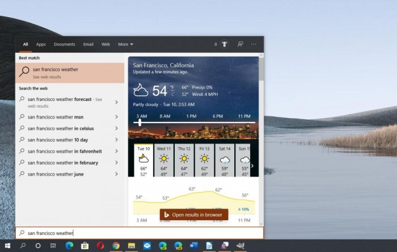The height and width of the screenshot is (252, 397).
Task: Switch to the Documents search tab
Action: (64, 44)
